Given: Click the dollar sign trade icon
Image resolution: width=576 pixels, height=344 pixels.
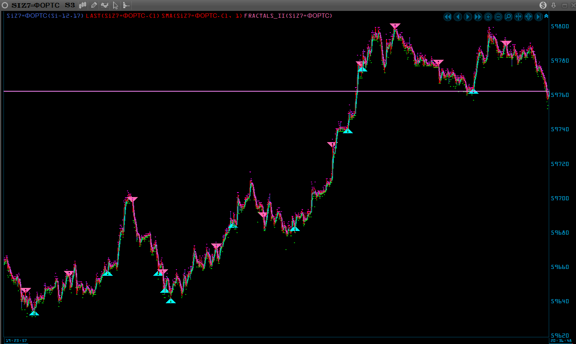Looking at the screenshot, I should pyautogui.click(x=543, y=5).
